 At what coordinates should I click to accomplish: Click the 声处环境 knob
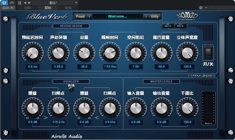click(58, 53)
